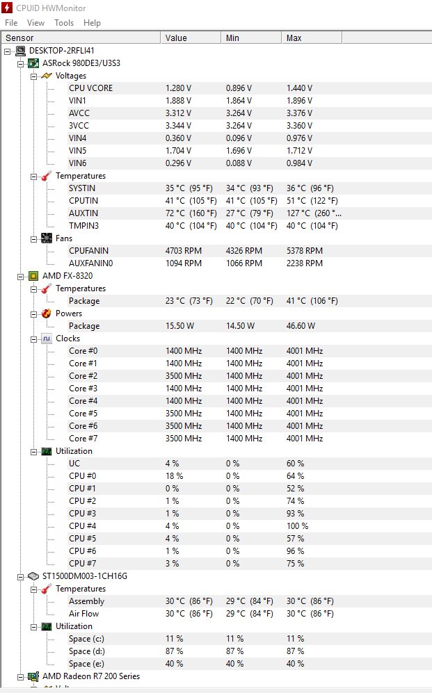Click the AMD FX-8320 processor icon

click(33, 276)
